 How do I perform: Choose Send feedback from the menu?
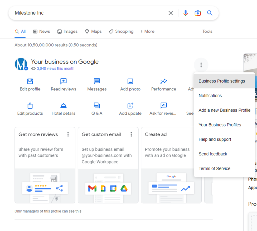click(x=224, y=154)
